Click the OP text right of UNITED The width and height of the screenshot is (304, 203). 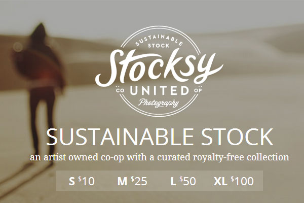(198, 91)
